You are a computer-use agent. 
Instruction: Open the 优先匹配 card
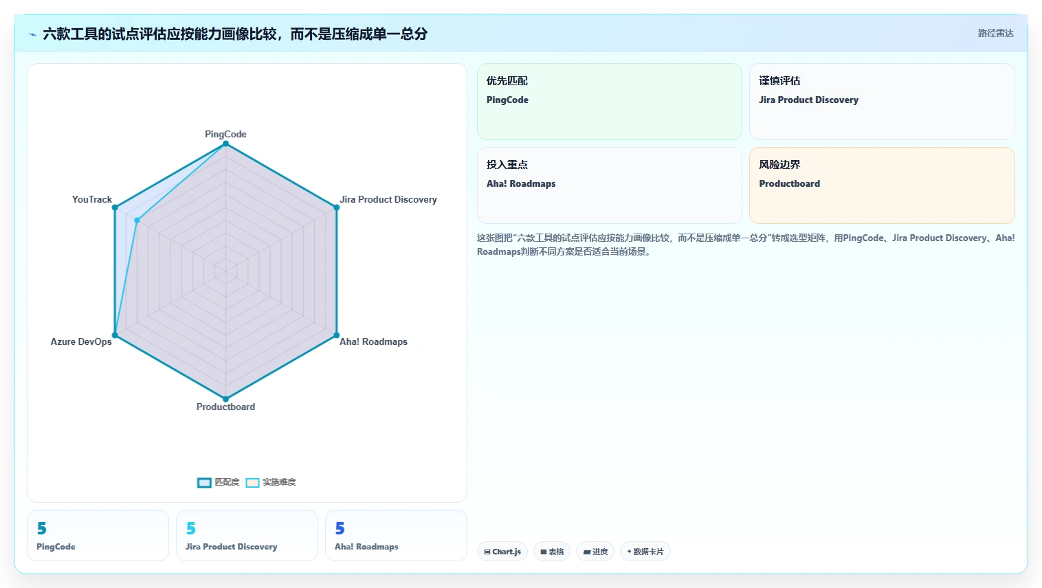coord(610,102)
